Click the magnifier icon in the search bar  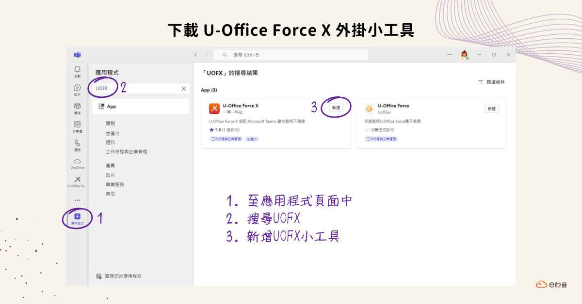225,55
